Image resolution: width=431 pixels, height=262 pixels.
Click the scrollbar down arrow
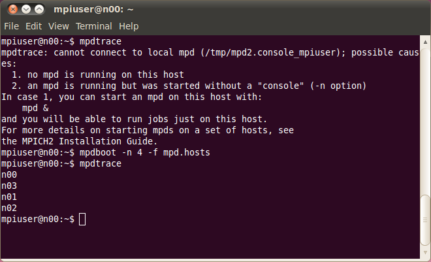425,252
